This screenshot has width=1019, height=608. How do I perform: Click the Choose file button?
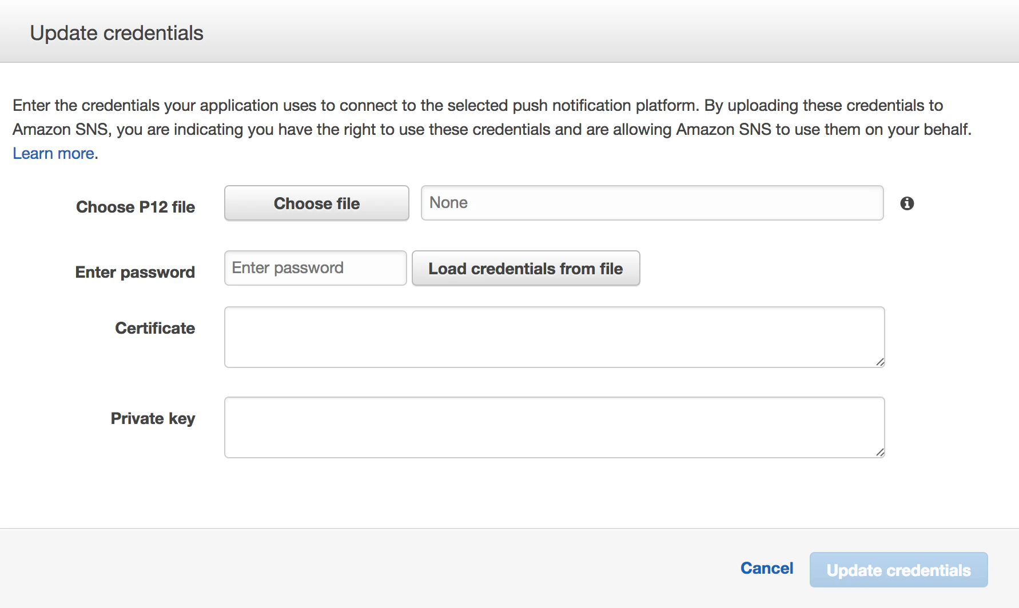317,203
